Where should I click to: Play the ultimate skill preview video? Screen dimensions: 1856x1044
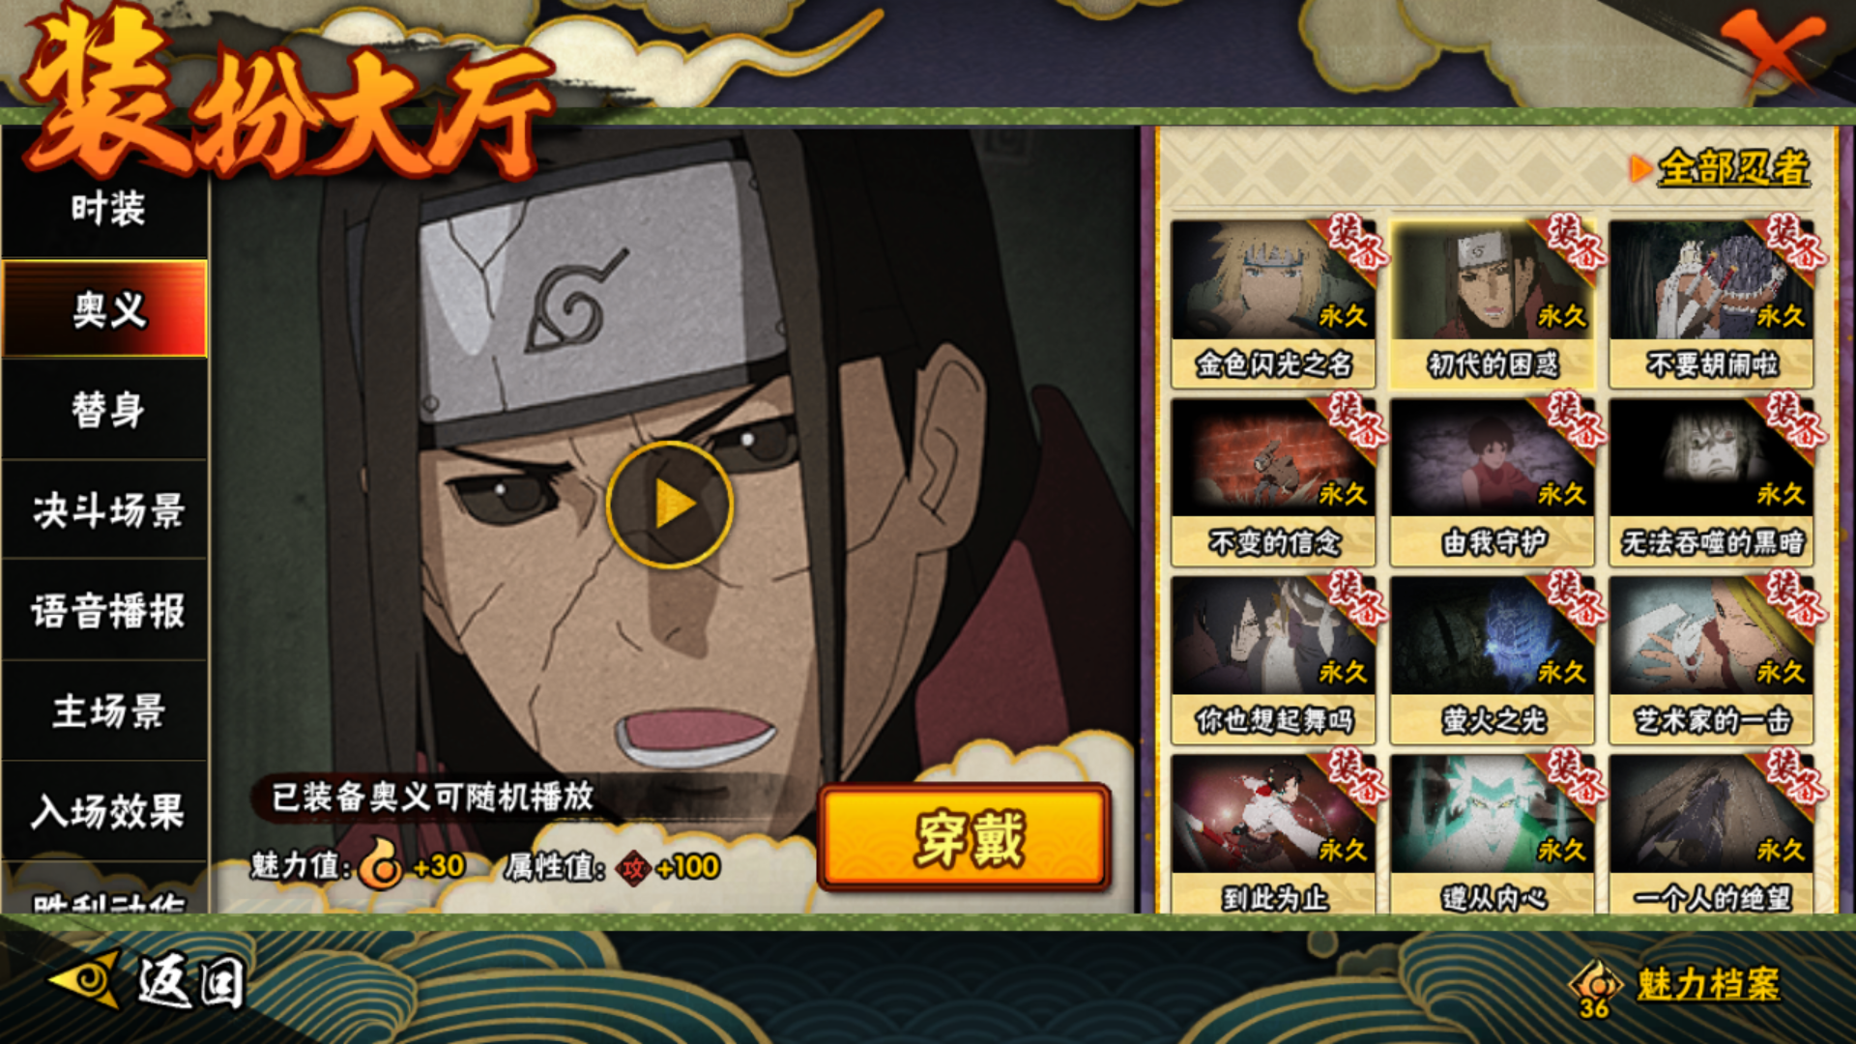point(670,504)
